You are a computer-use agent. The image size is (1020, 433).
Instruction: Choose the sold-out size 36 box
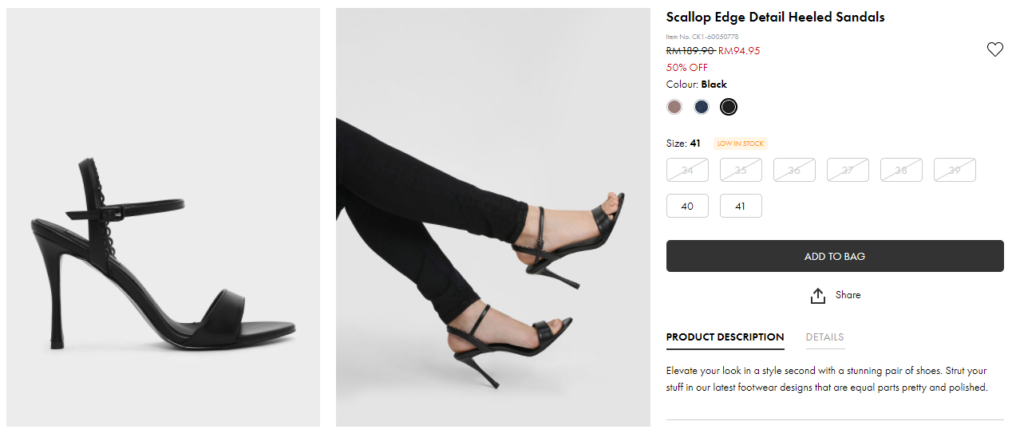(794, 170)
